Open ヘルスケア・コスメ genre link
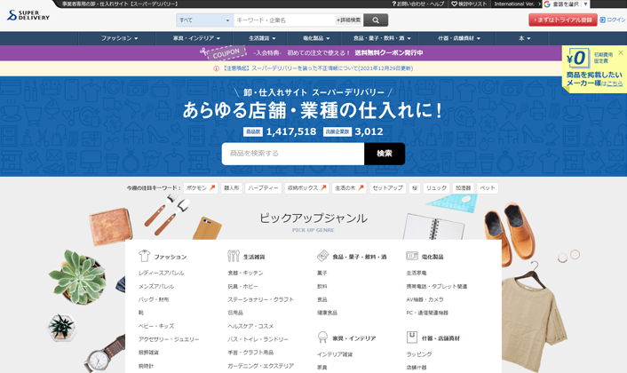The image size is (627, 373). click(x=250, y=326)
